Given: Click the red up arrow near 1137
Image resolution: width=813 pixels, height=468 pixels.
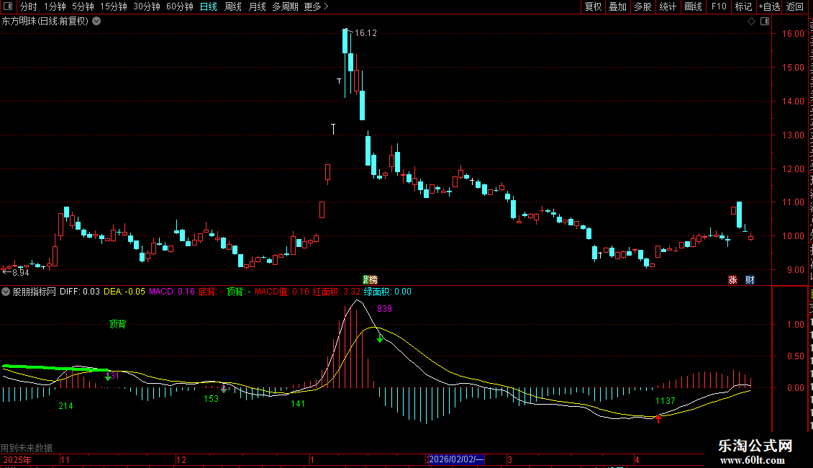Looking at the screenshot, I should pyautogui.click(x=658, y=419).
